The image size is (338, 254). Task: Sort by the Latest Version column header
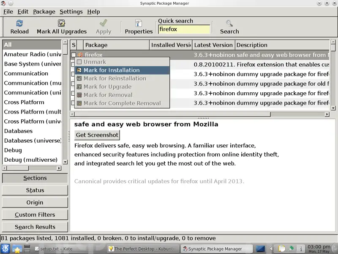tap(213, 45)
